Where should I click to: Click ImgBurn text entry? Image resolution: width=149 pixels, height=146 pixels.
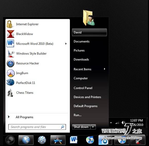point(22,73)
